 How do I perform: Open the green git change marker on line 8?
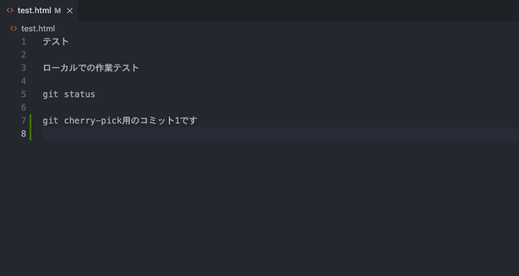pos(31,134)
